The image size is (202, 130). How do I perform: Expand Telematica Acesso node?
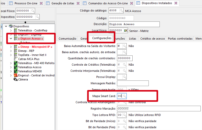coord(11,67)
